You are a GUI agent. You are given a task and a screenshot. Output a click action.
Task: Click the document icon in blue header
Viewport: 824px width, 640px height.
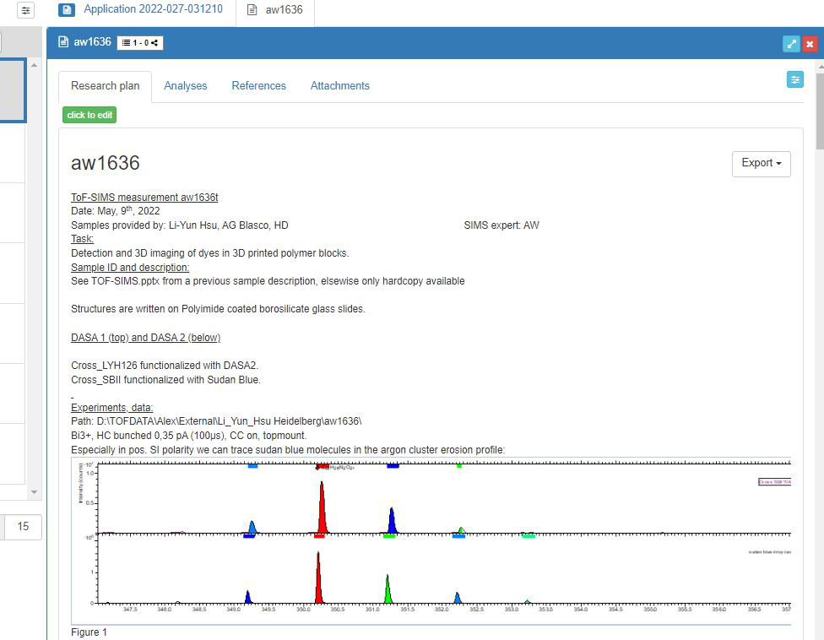click(63, 42)
